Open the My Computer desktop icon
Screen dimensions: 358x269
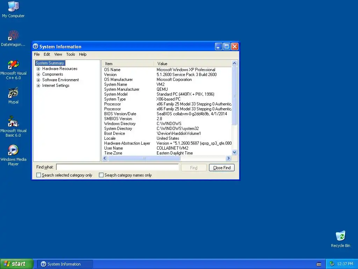tap(13, 9)
